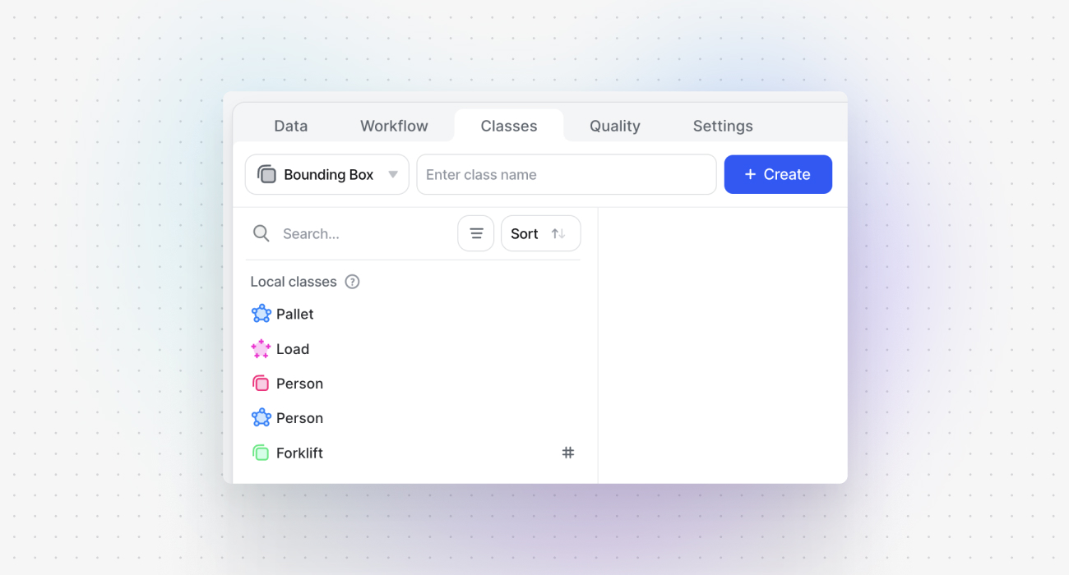The width and height of the screenshot is (1069, 575).
Task: Select the Person class with blue polygon icon
Action: pyautogui.click(x=299, y=418)
